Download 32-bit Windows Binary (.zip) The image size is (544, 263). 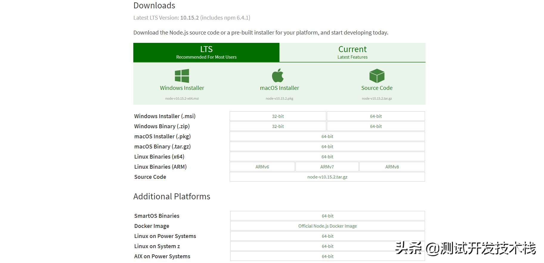(x=278, y=126)
